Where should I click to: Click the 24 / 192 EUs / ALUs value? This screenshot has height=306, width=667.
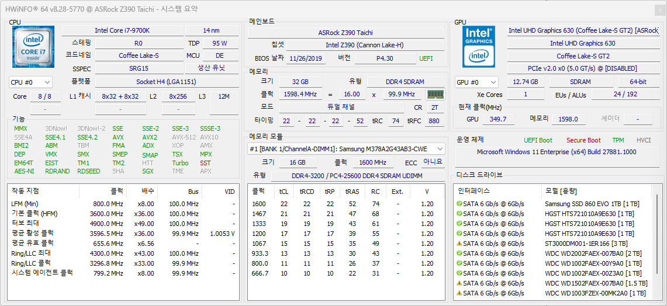pyautogui.click(x=625, y=95)
